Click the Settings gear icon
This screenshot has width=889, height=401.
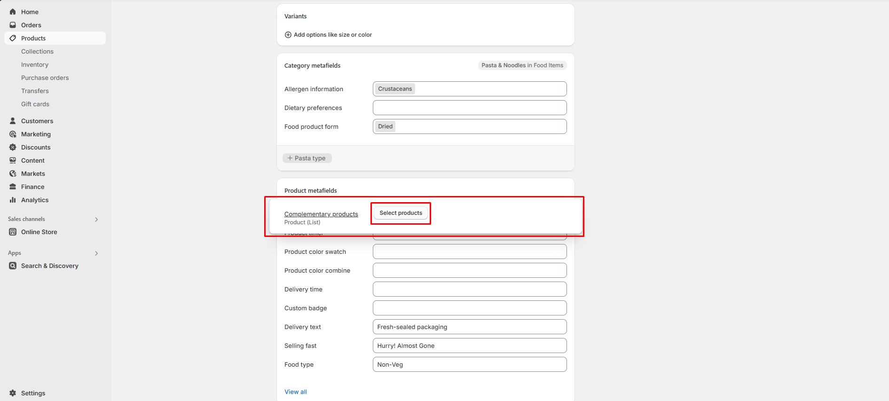(x=13, y=393)
